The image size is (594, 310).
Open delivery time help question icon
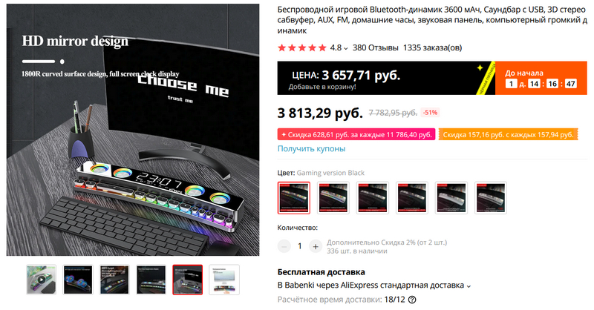[412, 300]
